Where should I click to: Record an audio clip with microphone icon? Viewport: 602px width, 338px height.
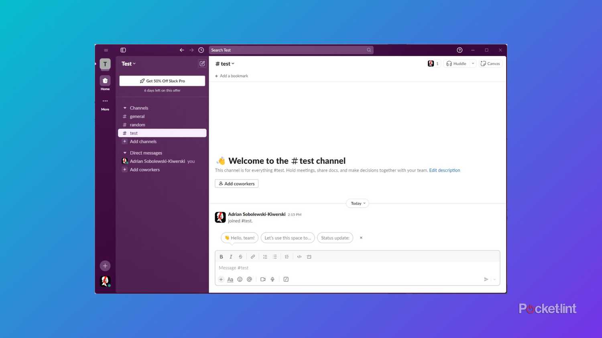point(273,280)
